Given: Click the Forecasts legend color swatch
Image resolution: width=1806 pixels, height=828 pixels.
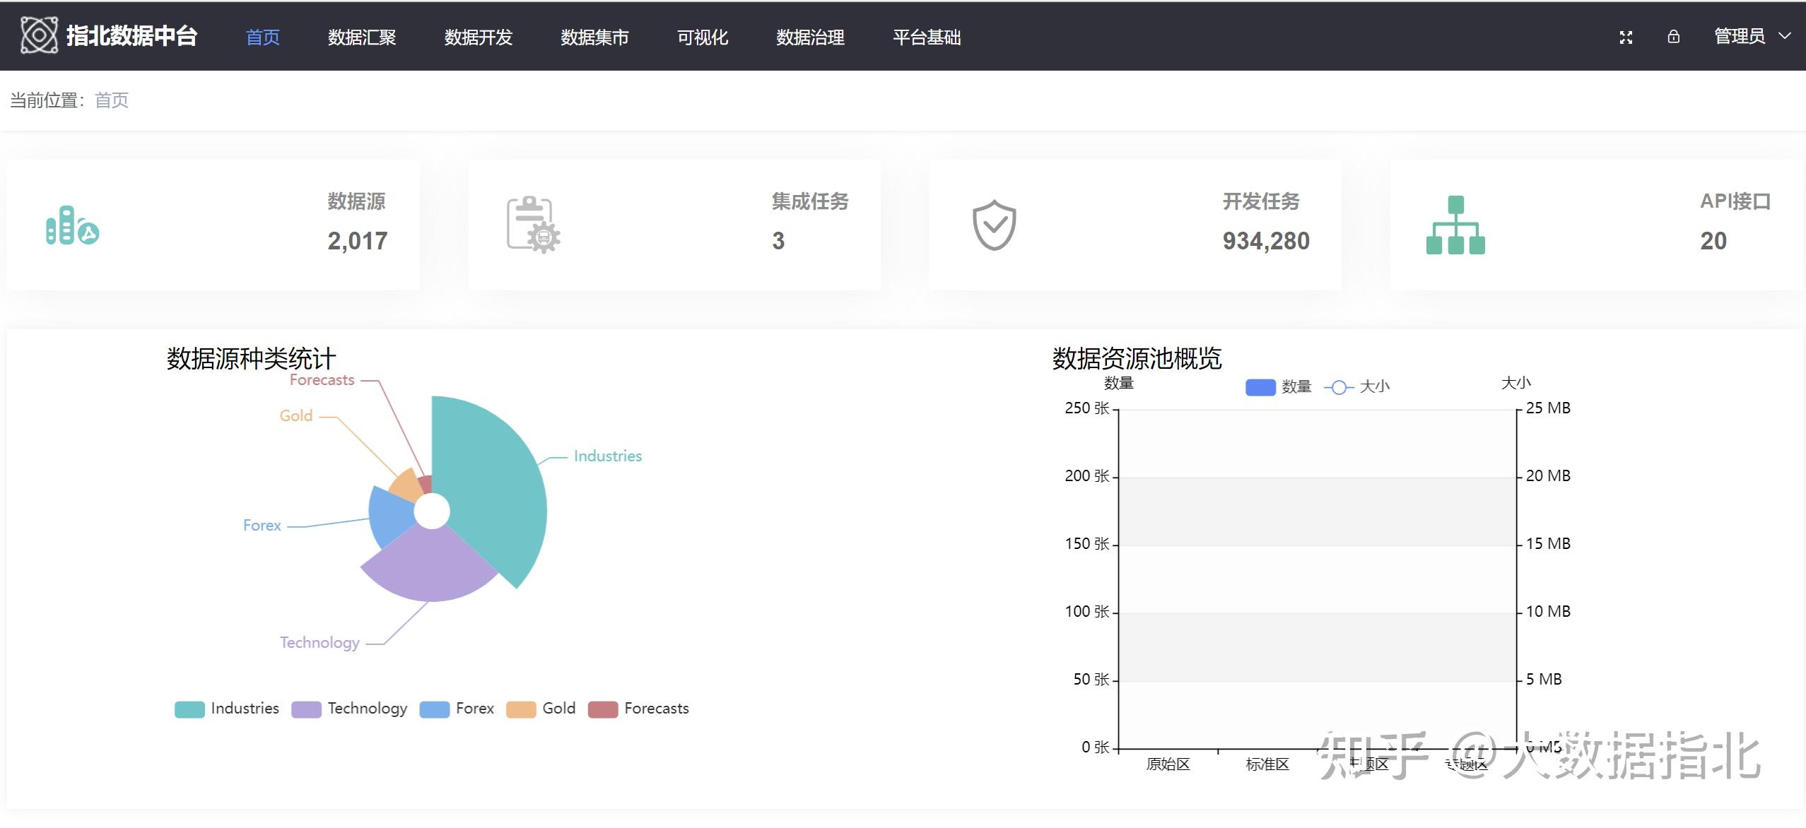Looking at the screenshot, I should pos(603,709).
